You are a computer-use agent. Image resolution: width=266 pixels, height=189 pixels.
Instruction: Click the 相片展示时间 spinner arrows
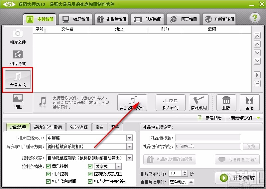[185, 173]
